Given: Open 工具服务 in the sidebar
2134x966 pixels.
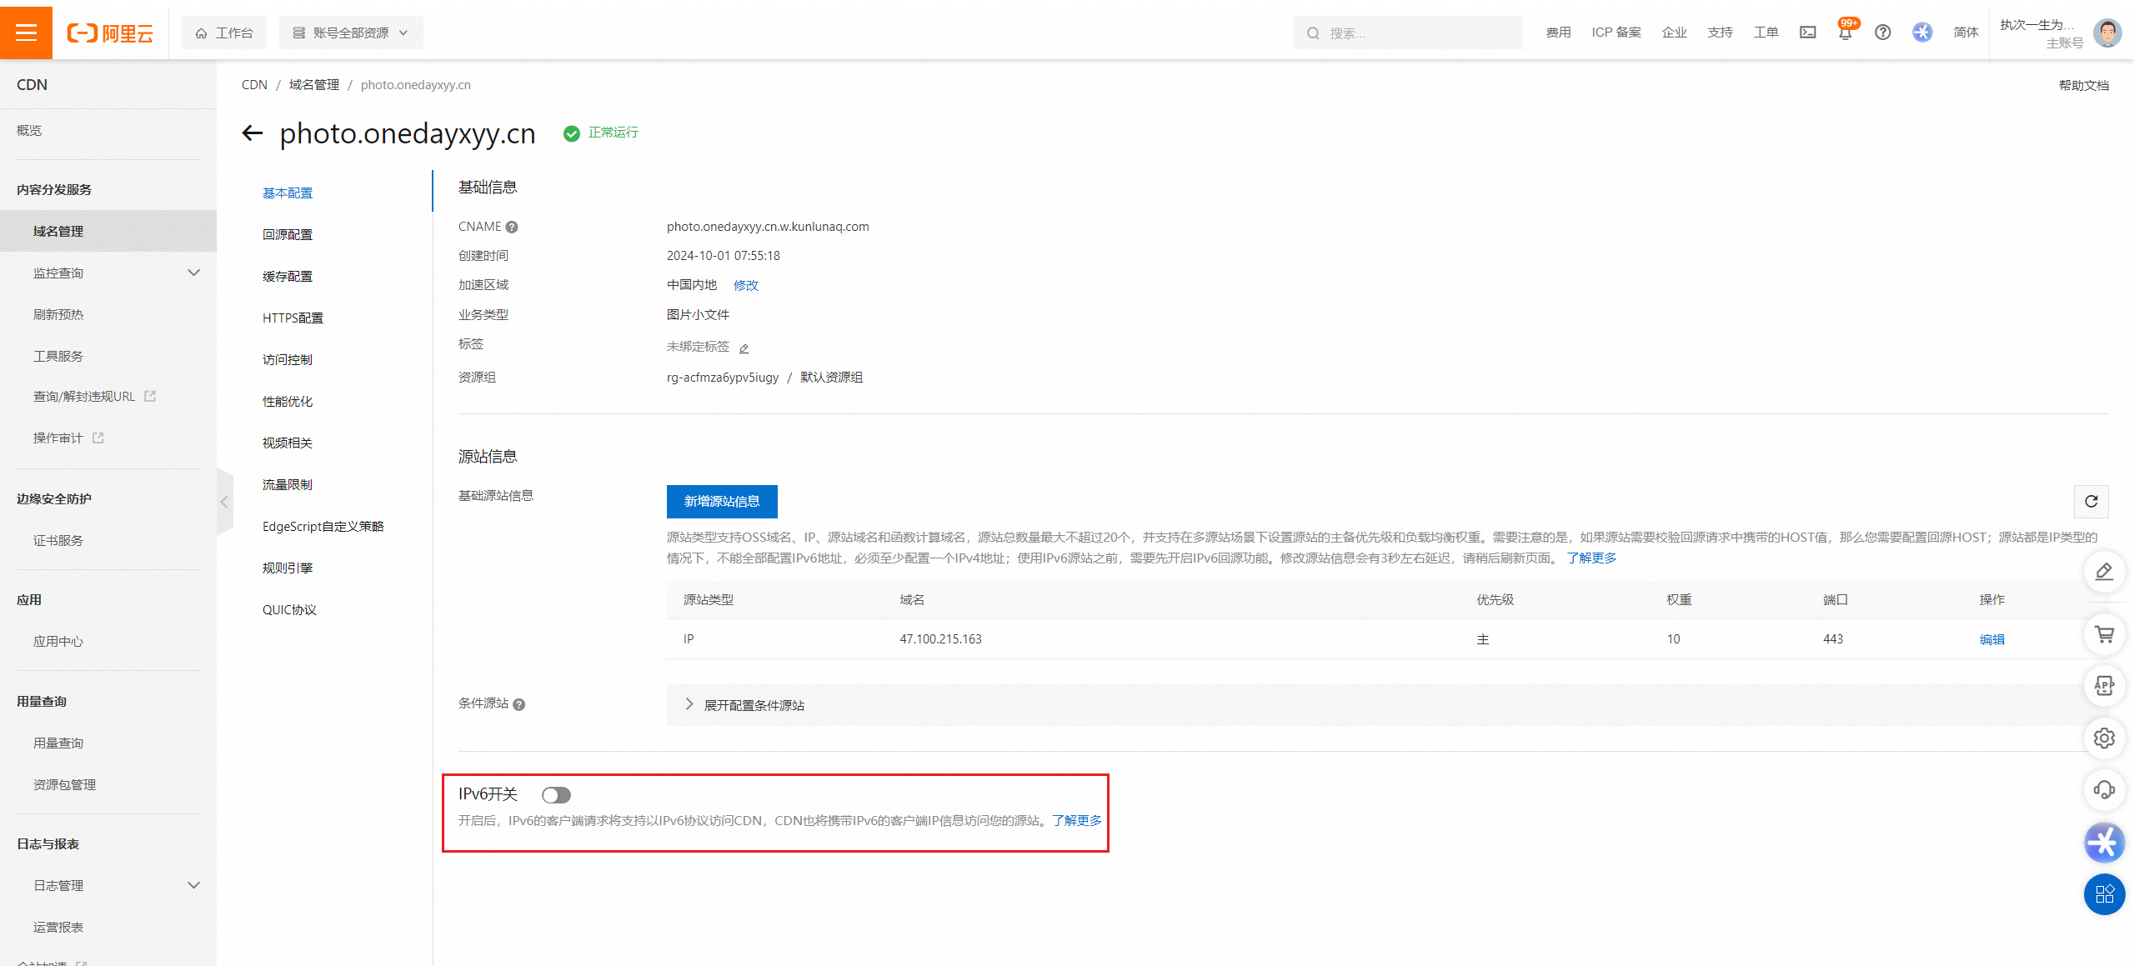Looking at the screenshot, I should [x=58, y=356].
